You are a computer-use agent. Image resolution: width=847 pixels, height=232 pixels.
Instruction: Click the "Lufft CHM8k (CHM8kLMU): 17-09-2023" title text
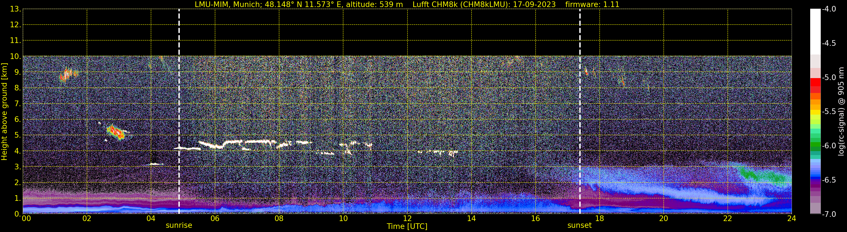(484, 4)
